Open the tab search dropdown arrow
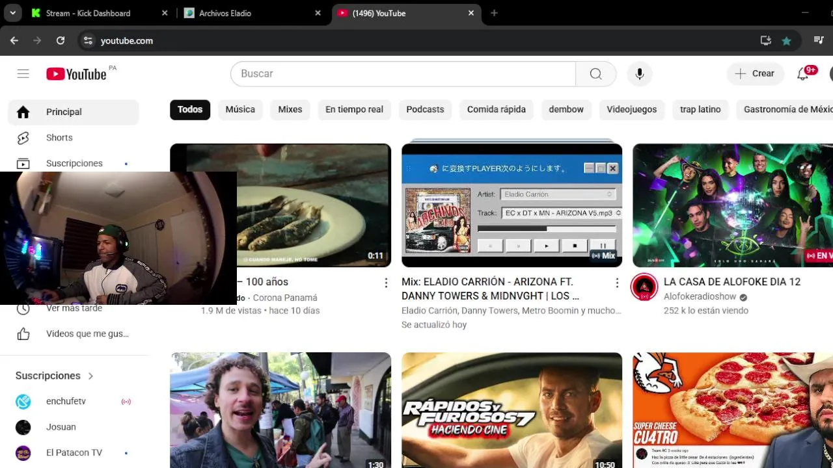Viewport: 833px width, 468px height. tap(12, 13)
